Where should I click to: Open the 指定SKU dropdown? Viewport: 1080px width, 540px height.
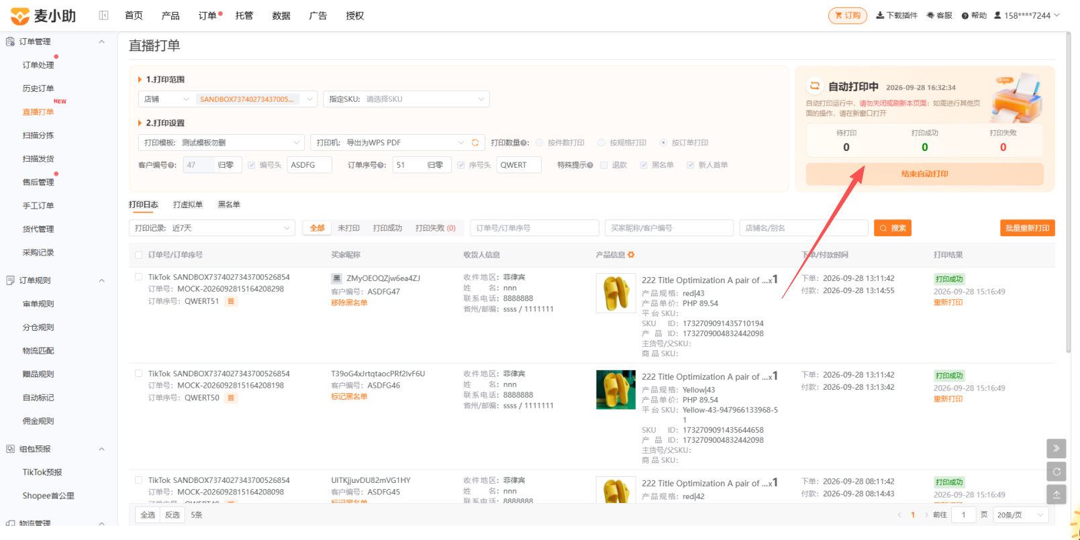coord(406,99)
